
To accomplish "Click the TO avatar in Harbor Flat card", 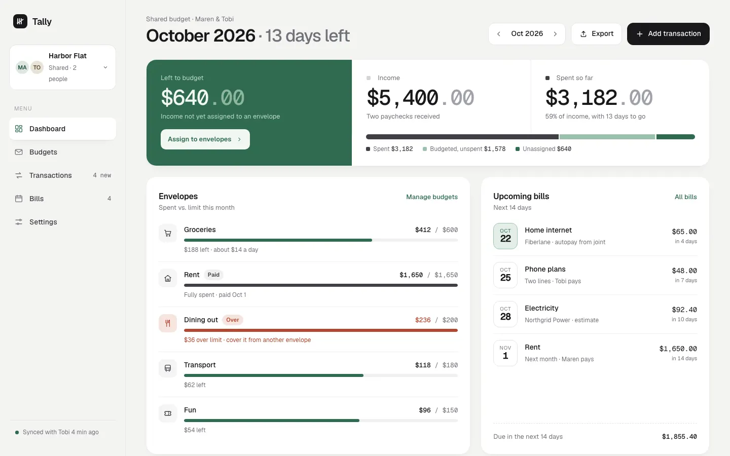I will pyautogui.click(x=37, y=67).
